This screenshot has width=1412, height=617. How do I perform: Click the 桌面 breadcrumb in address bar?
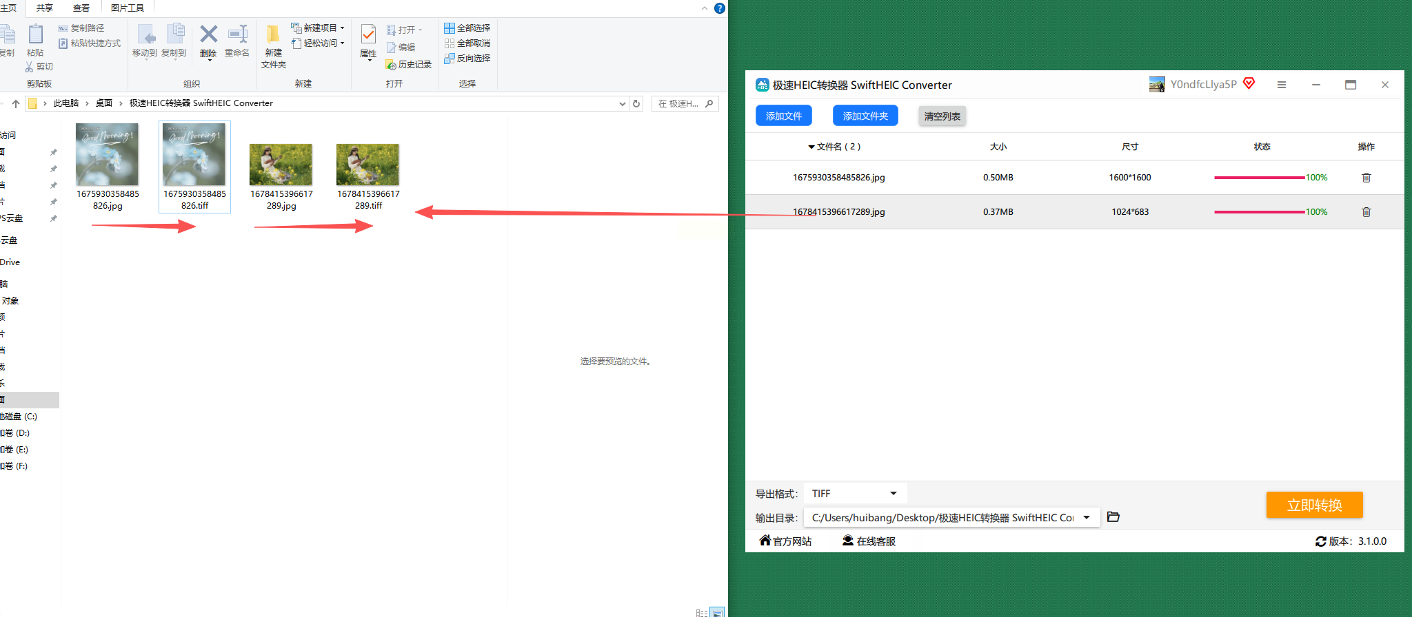(x=103, y=103)
